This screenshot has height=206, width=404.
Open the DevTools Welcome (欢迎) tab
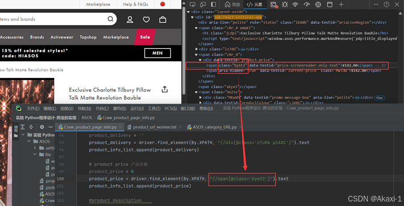coord(232,4)
